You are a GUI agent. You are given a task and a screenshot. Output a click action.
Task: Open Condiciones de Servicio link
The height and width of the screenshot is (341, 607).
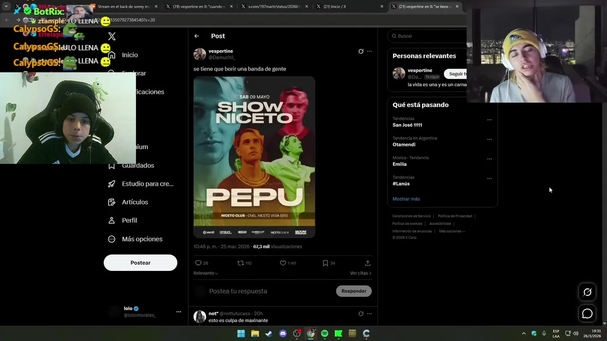click(412, 216)
